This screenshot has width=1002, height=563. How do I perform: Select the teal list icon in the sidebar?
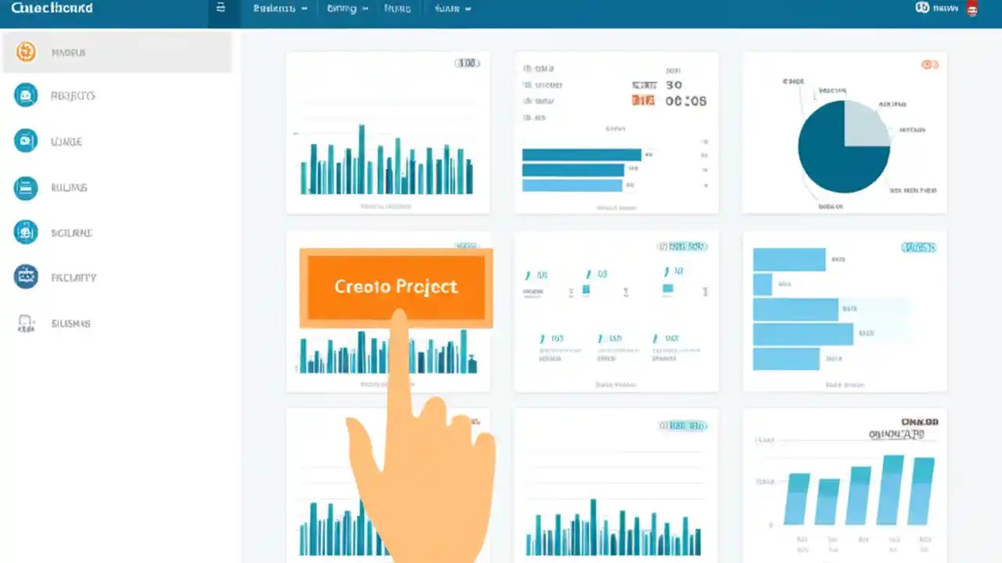coord(26,188)
